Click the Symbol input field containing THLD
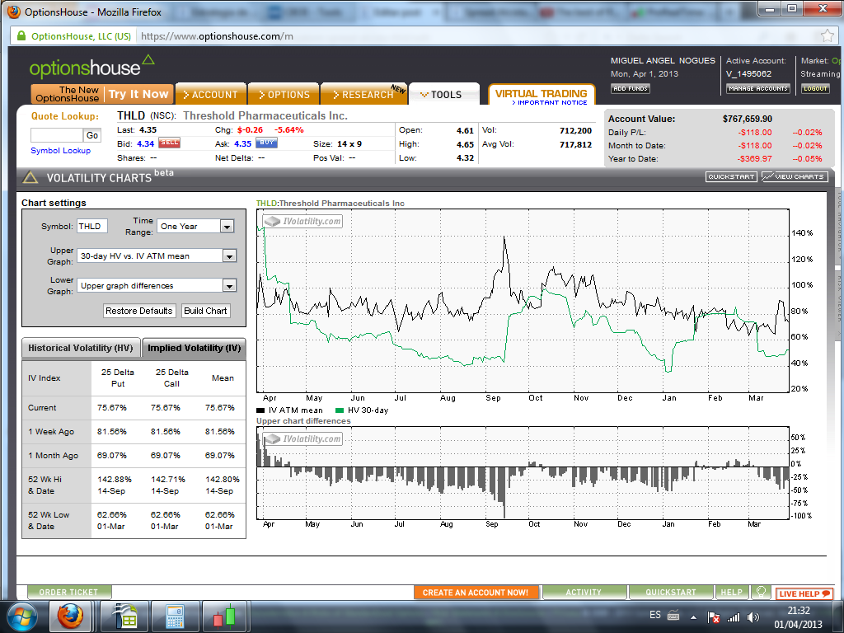 coord(91,226)
